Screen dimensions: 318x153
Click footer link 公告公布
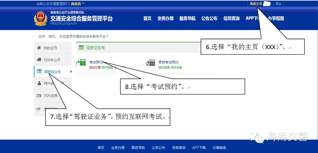click(158, 148)
